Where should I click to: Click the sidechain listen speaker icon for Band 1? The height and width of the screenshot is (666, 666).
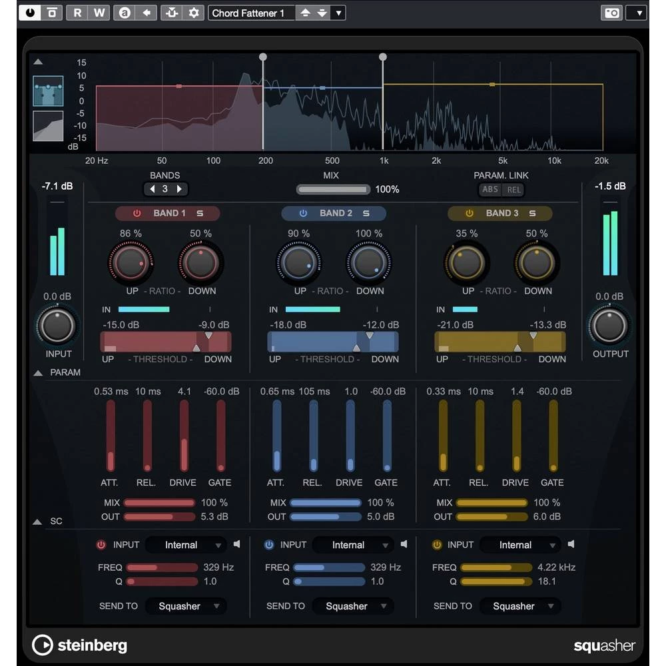point(237,544)
